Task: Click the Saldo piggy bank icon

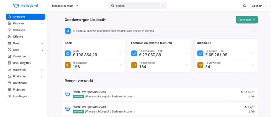Action: pos(67,53)
